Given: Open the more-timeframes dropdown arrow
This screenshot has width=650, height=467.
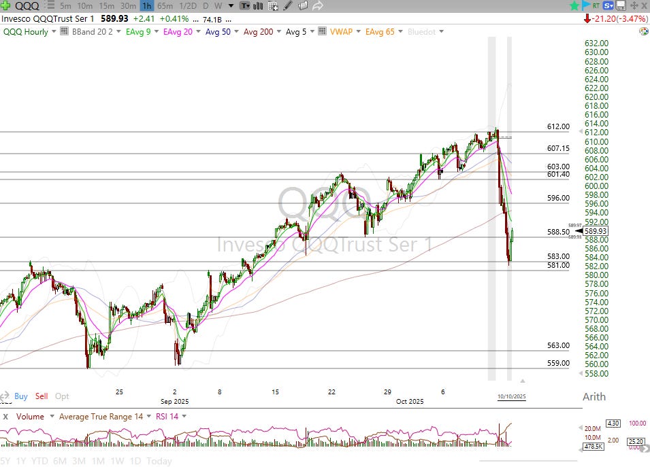Looking at the screenshot, I should (x=231, y=6).
